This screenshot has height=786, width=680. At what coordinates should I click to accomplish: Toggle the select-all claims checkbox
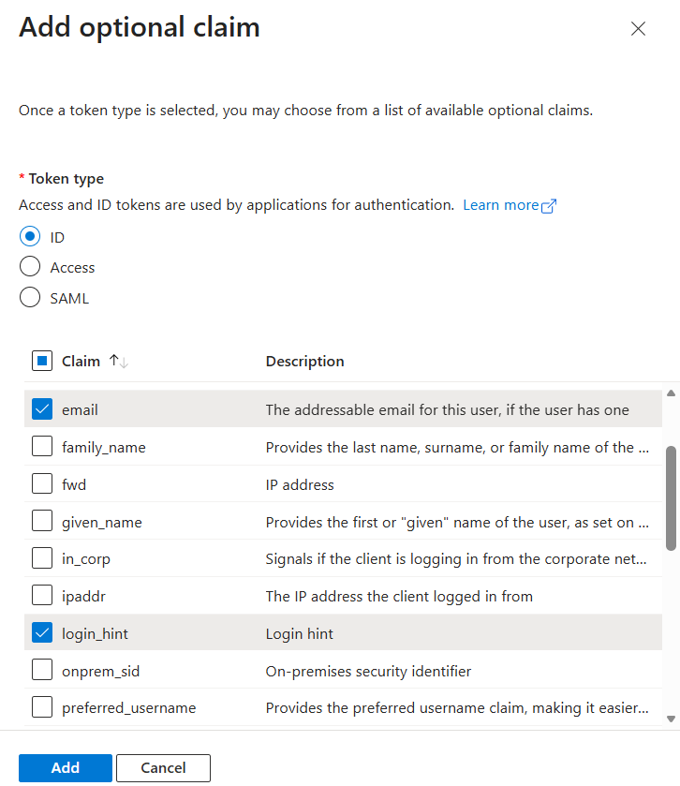point(42,361)
